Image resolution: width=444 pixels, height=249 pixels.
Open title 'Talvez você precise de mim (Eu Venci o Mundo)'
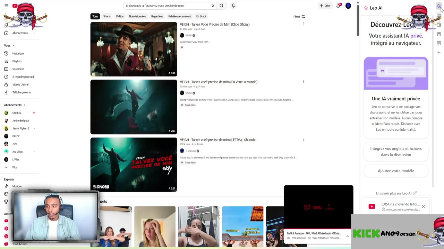[219, 82]
